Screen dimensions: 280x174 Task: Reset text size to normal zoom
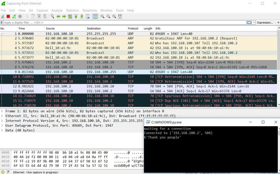pyautogui.click(x=114, y=17)
